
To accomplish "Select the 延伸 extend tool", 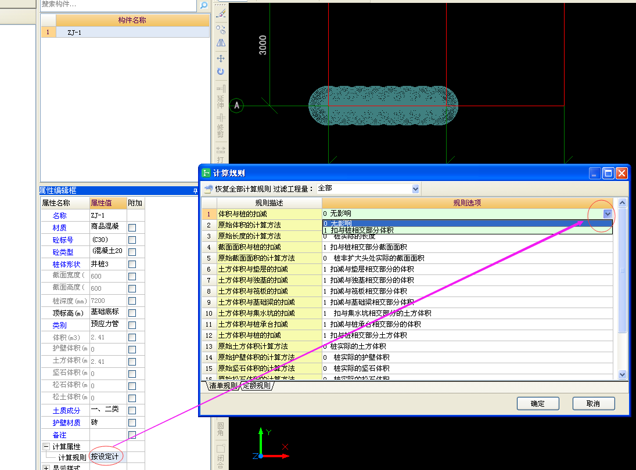I will click(x=221, y=96).
